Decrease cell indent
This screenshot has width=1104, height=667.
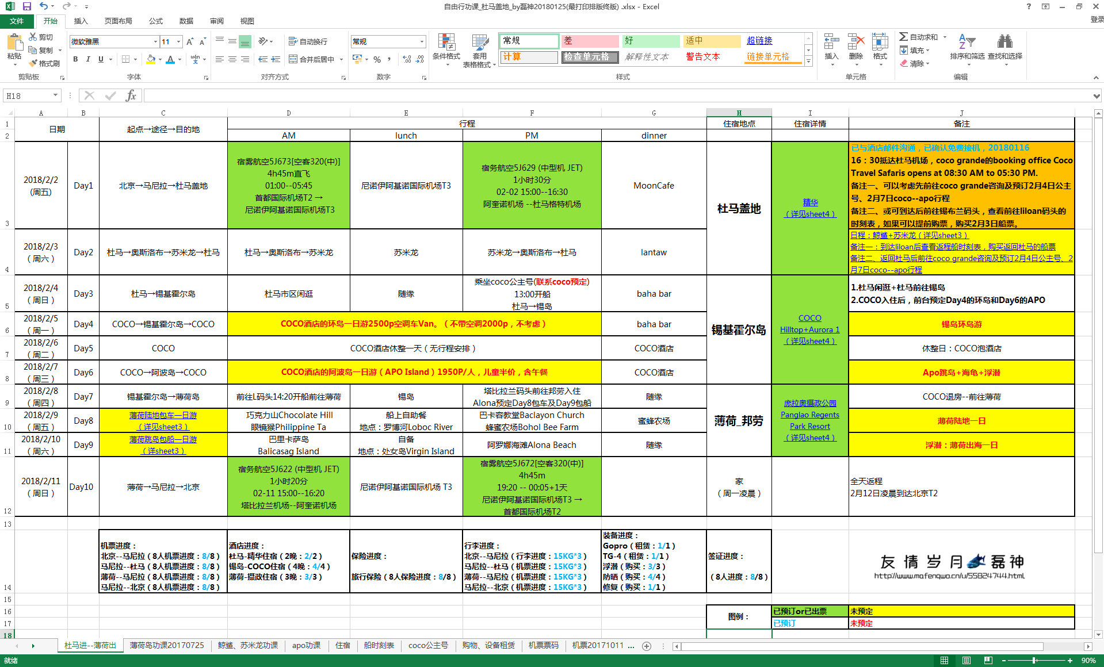pos(263,59)
